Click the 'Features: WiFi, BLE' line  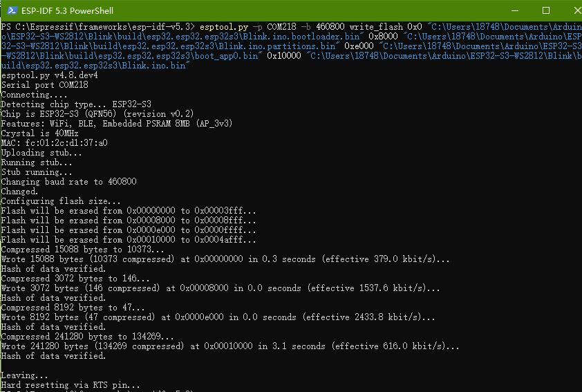117,124
